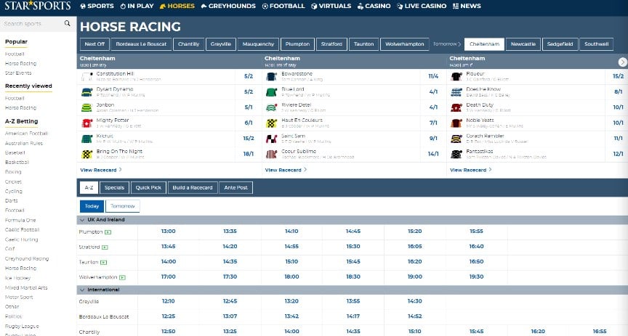Switch to the Ante Post tab
The width and height of the screenshot is (628, 336).
236,188
